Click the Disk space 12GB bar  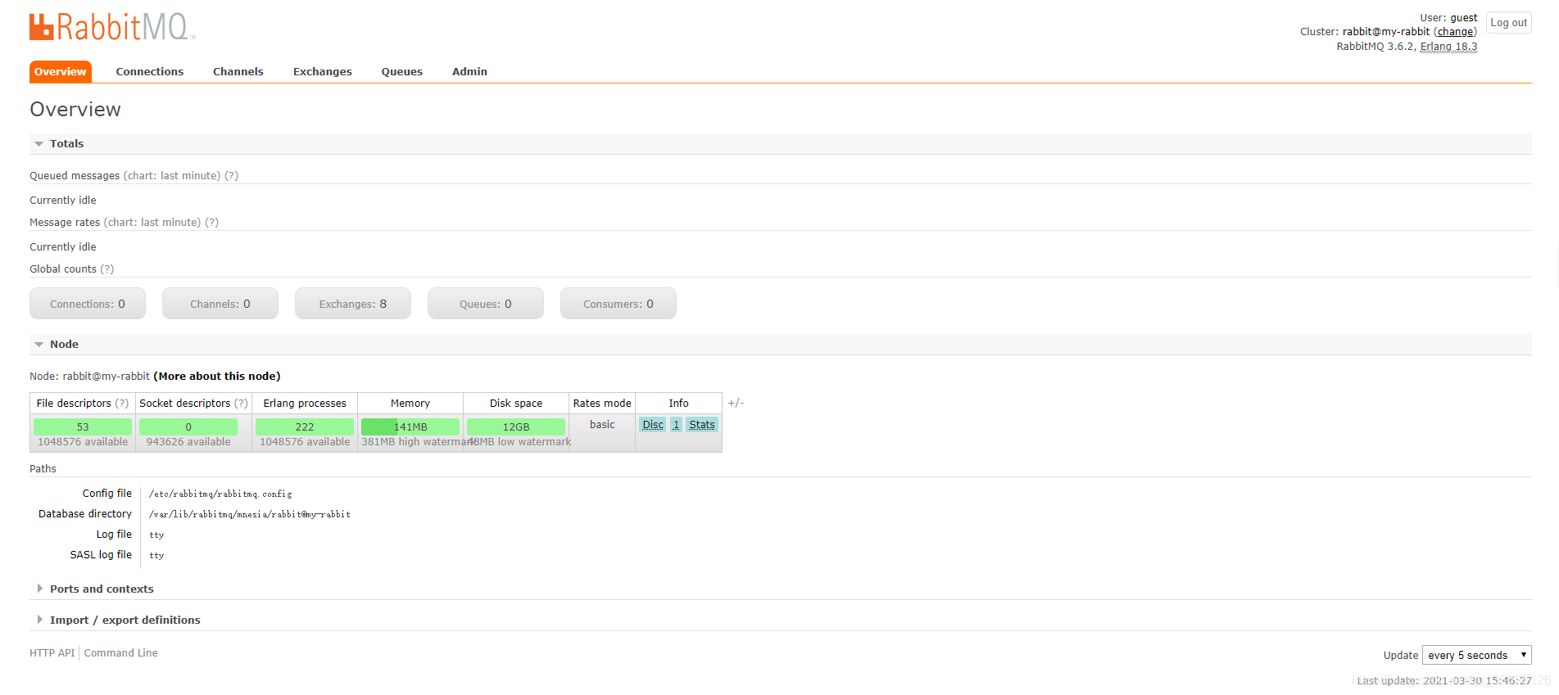(516, 426)
